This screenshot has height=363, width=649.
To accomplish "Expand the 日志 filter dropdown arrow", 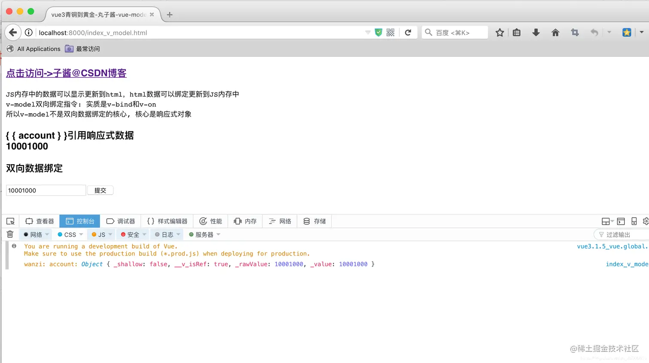I will click(179, 234).
